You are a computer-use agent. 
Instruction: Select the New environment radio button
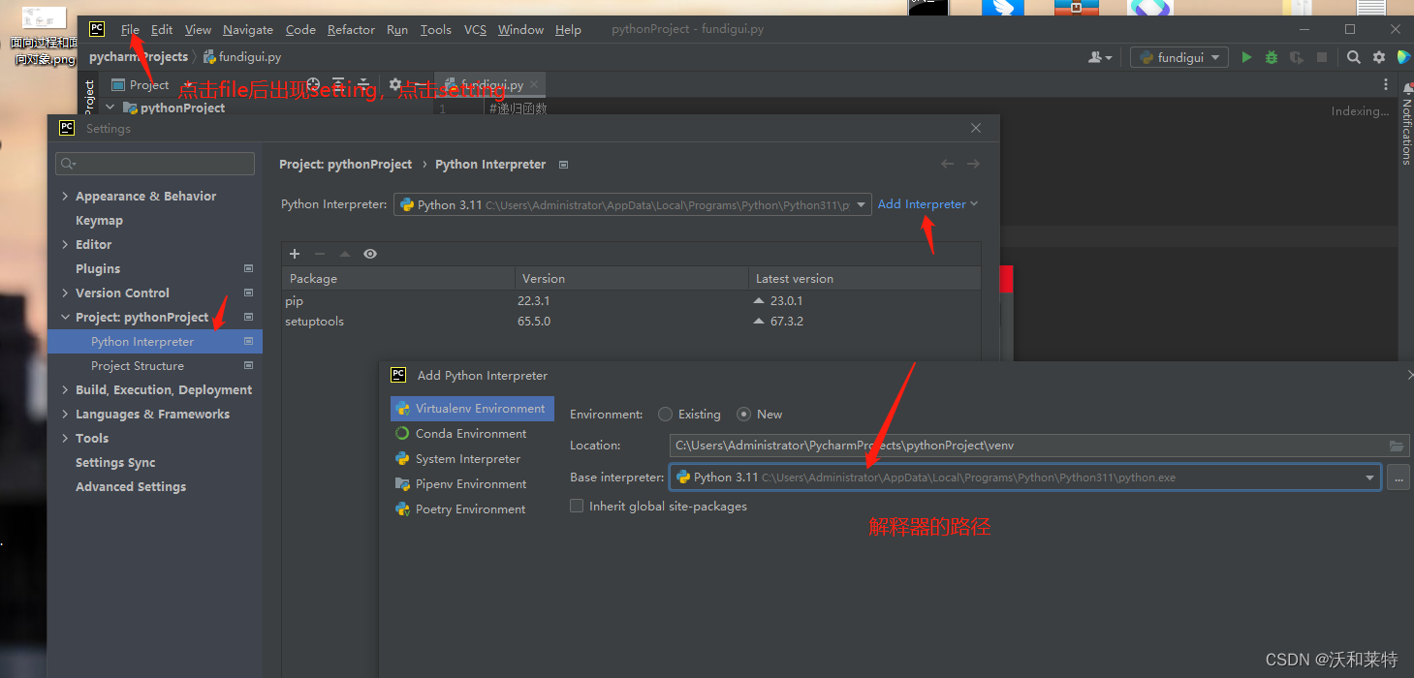click(743, 415)
